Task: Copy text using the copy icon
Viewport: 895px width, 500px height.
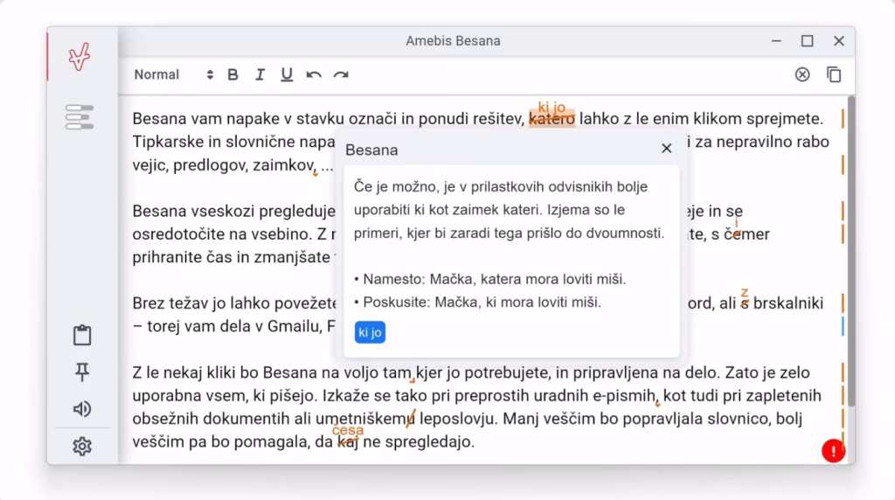Action: click(834, 75)
